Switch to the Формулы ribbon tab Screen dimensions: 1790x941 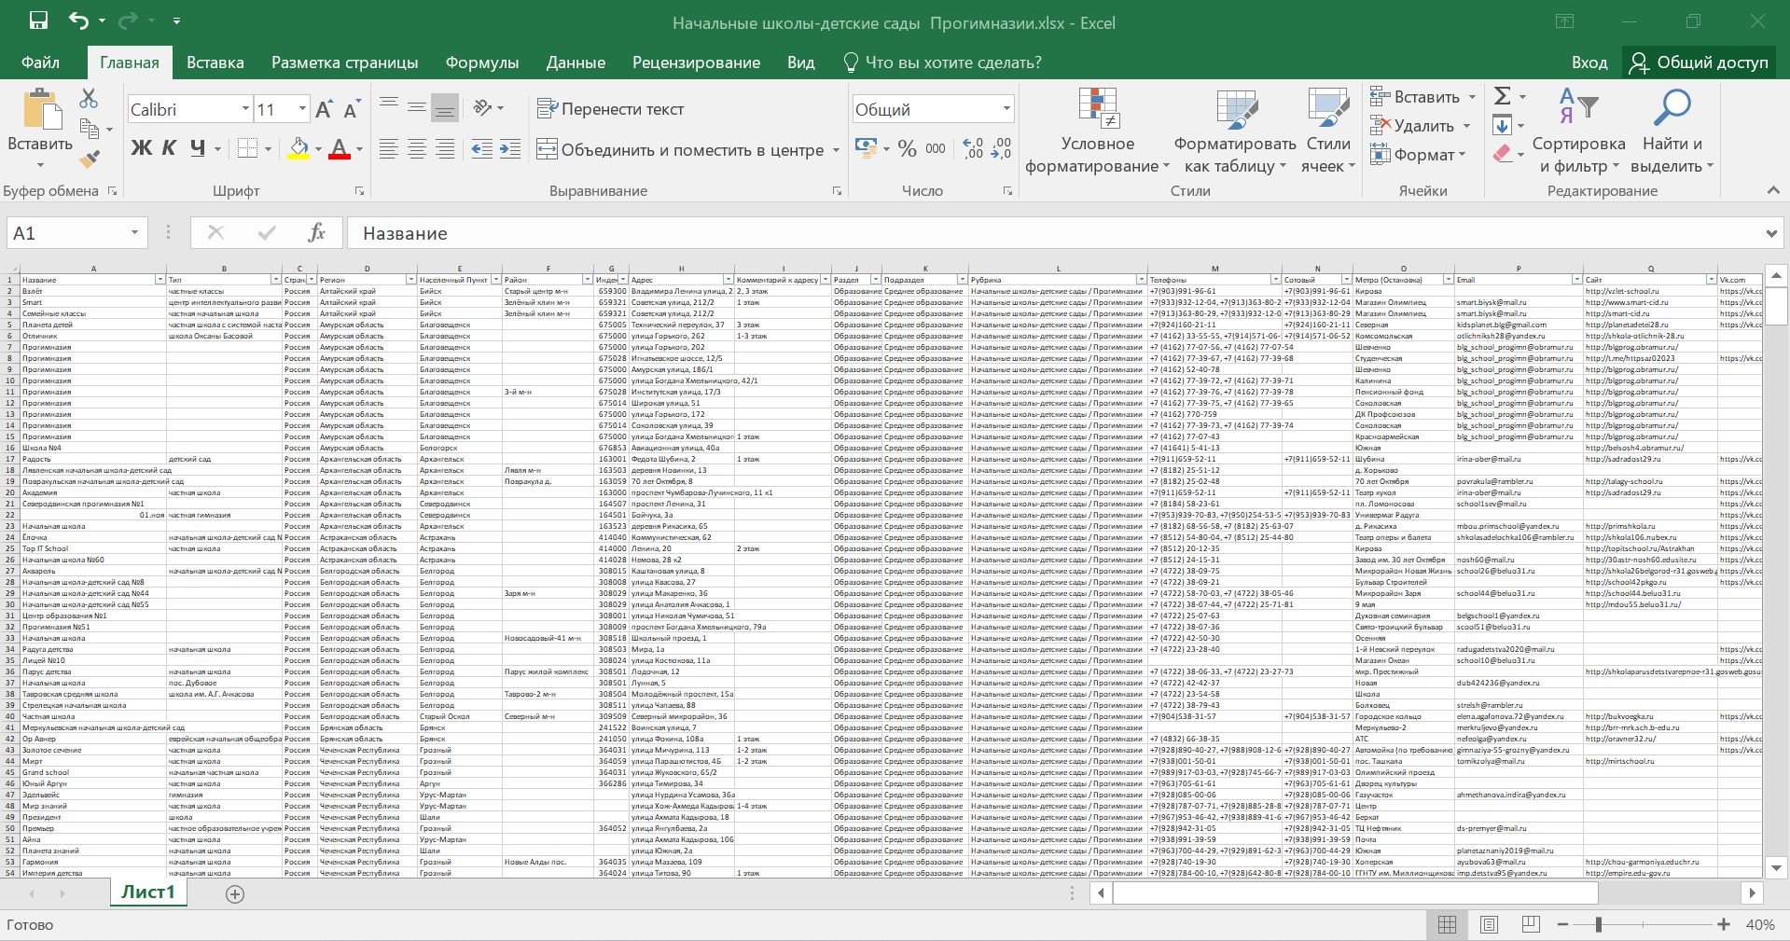pos(481,62)
